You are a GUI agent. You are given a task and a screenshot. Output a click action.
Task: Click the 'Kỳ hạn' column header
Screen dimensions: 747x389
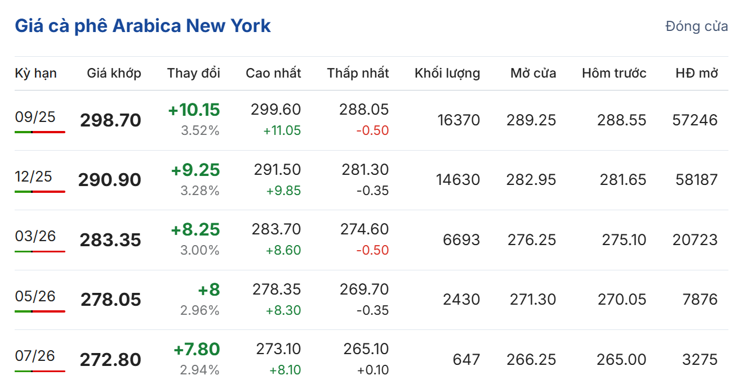(35, 73)
